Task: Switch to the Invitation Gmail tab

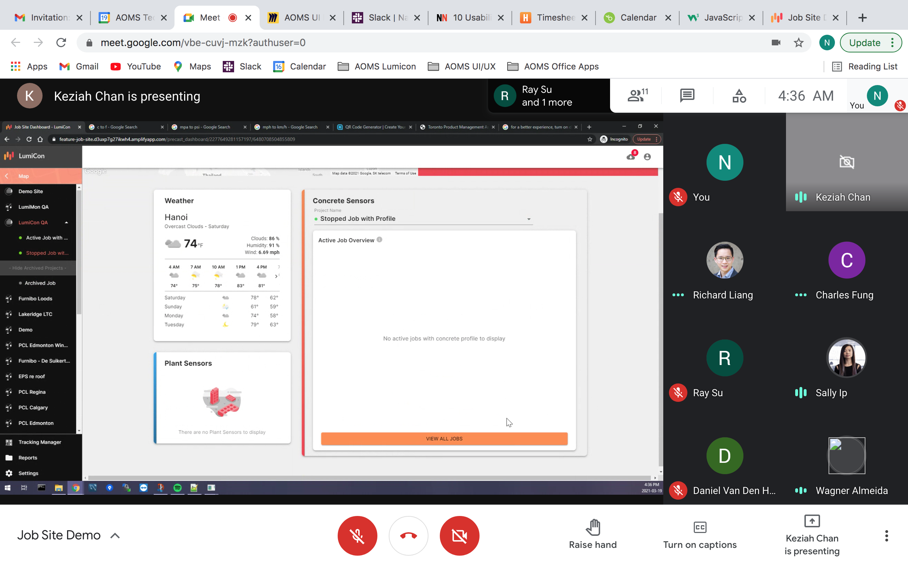Action: [x=48, y=18]
